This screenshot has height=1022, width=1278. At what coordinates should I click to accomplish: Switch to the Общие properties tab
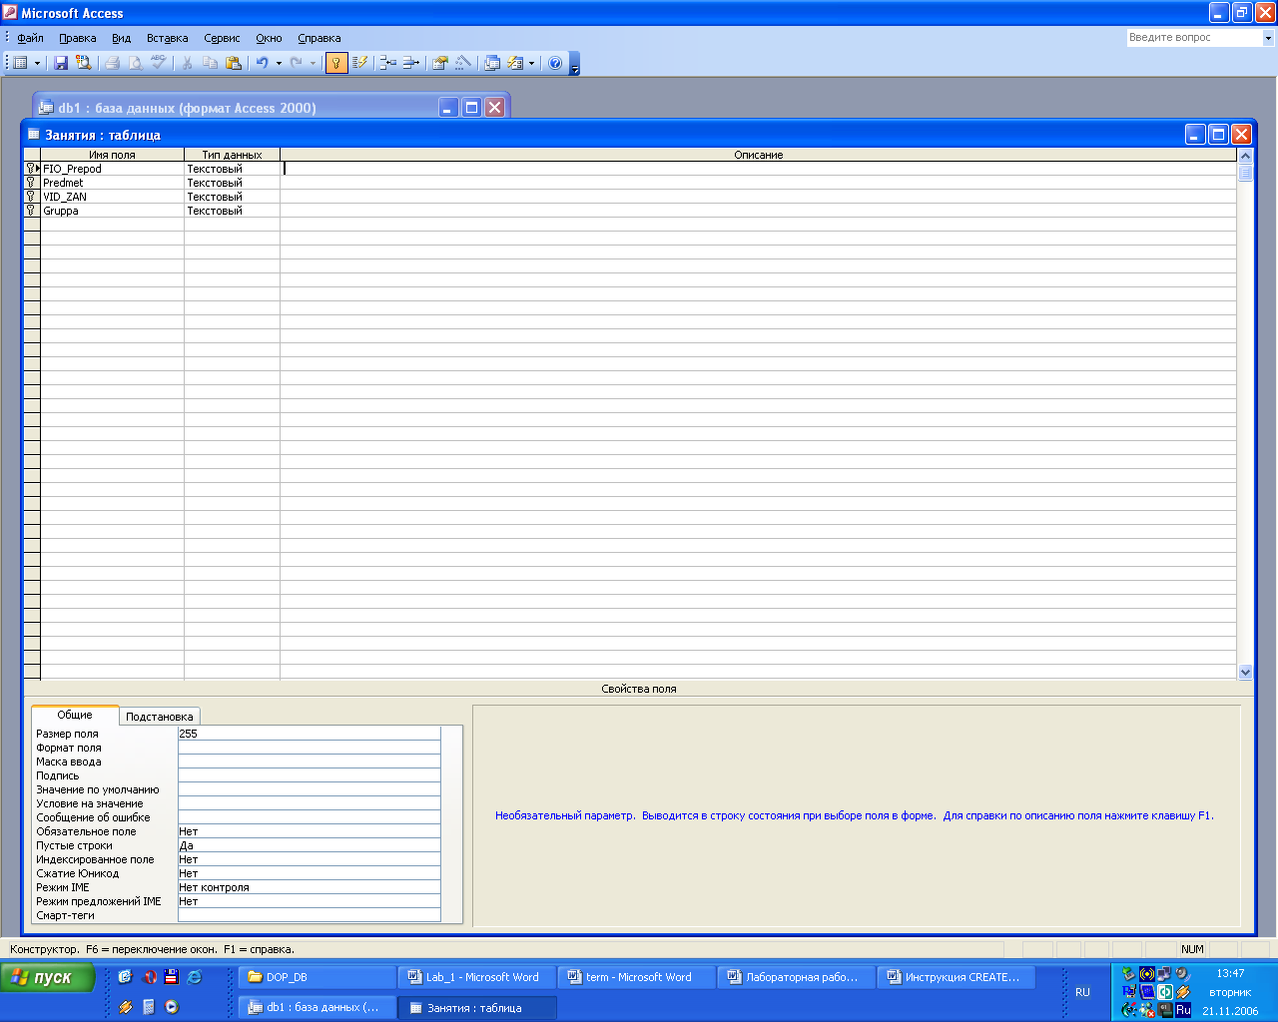point(75,715)
